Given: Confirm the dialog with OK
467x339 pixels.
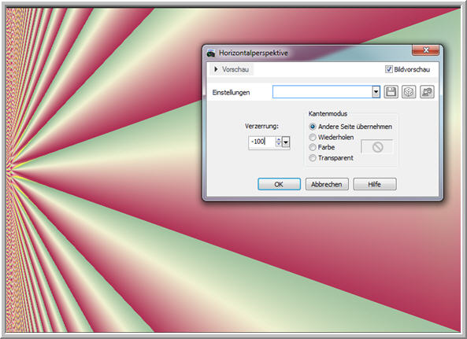Looking at the screenshot, I should [279, 184].
